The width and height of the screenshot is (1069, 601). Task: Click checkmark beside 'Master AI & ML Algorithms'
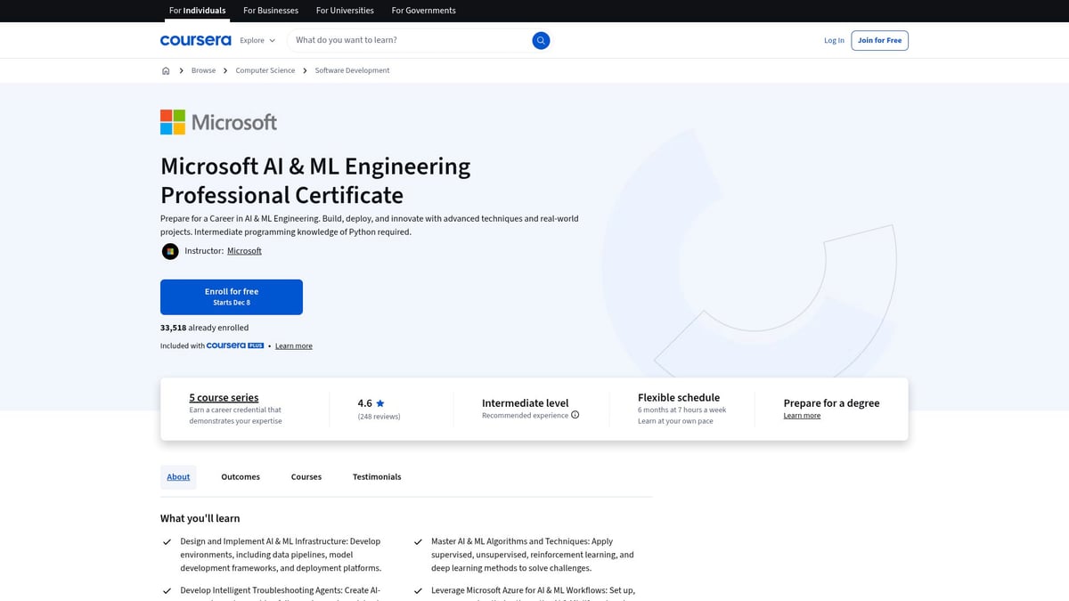tap(418, 541)
